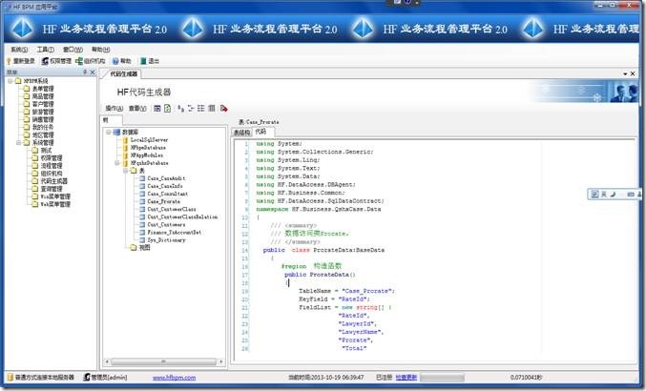Select the 客户管理 folder
This screenshot has height=391, width=646.
(x=39, y=104)
